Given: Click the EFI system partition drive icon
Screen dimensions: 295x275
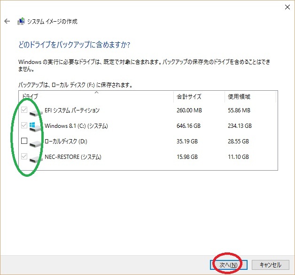Looking at the screenshot, I should (x=36, y=112).
